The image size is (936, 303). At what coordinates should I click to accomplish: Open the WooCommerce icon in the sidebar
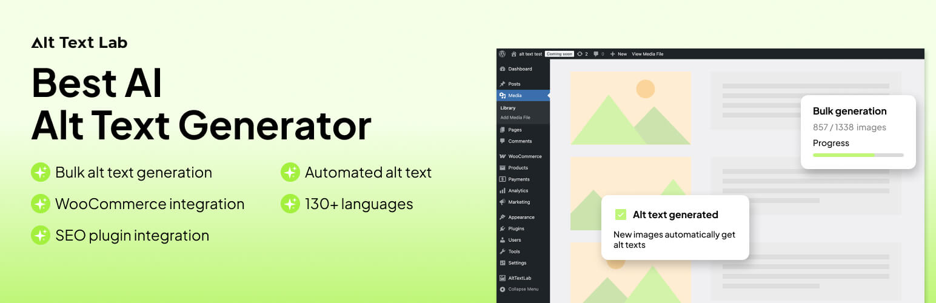(x=503, y=156)
